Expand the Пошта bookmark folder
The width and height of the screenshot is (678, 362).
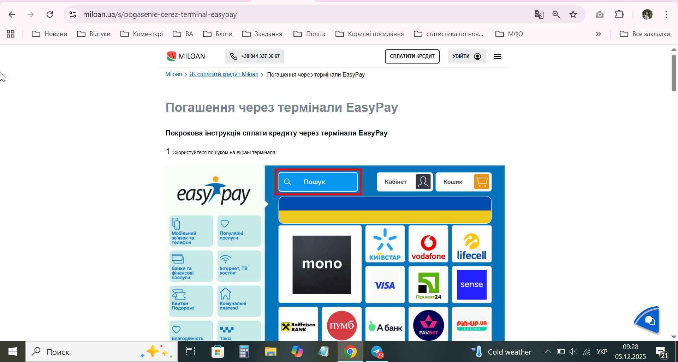pyautogui.click(x=310, y=34)
